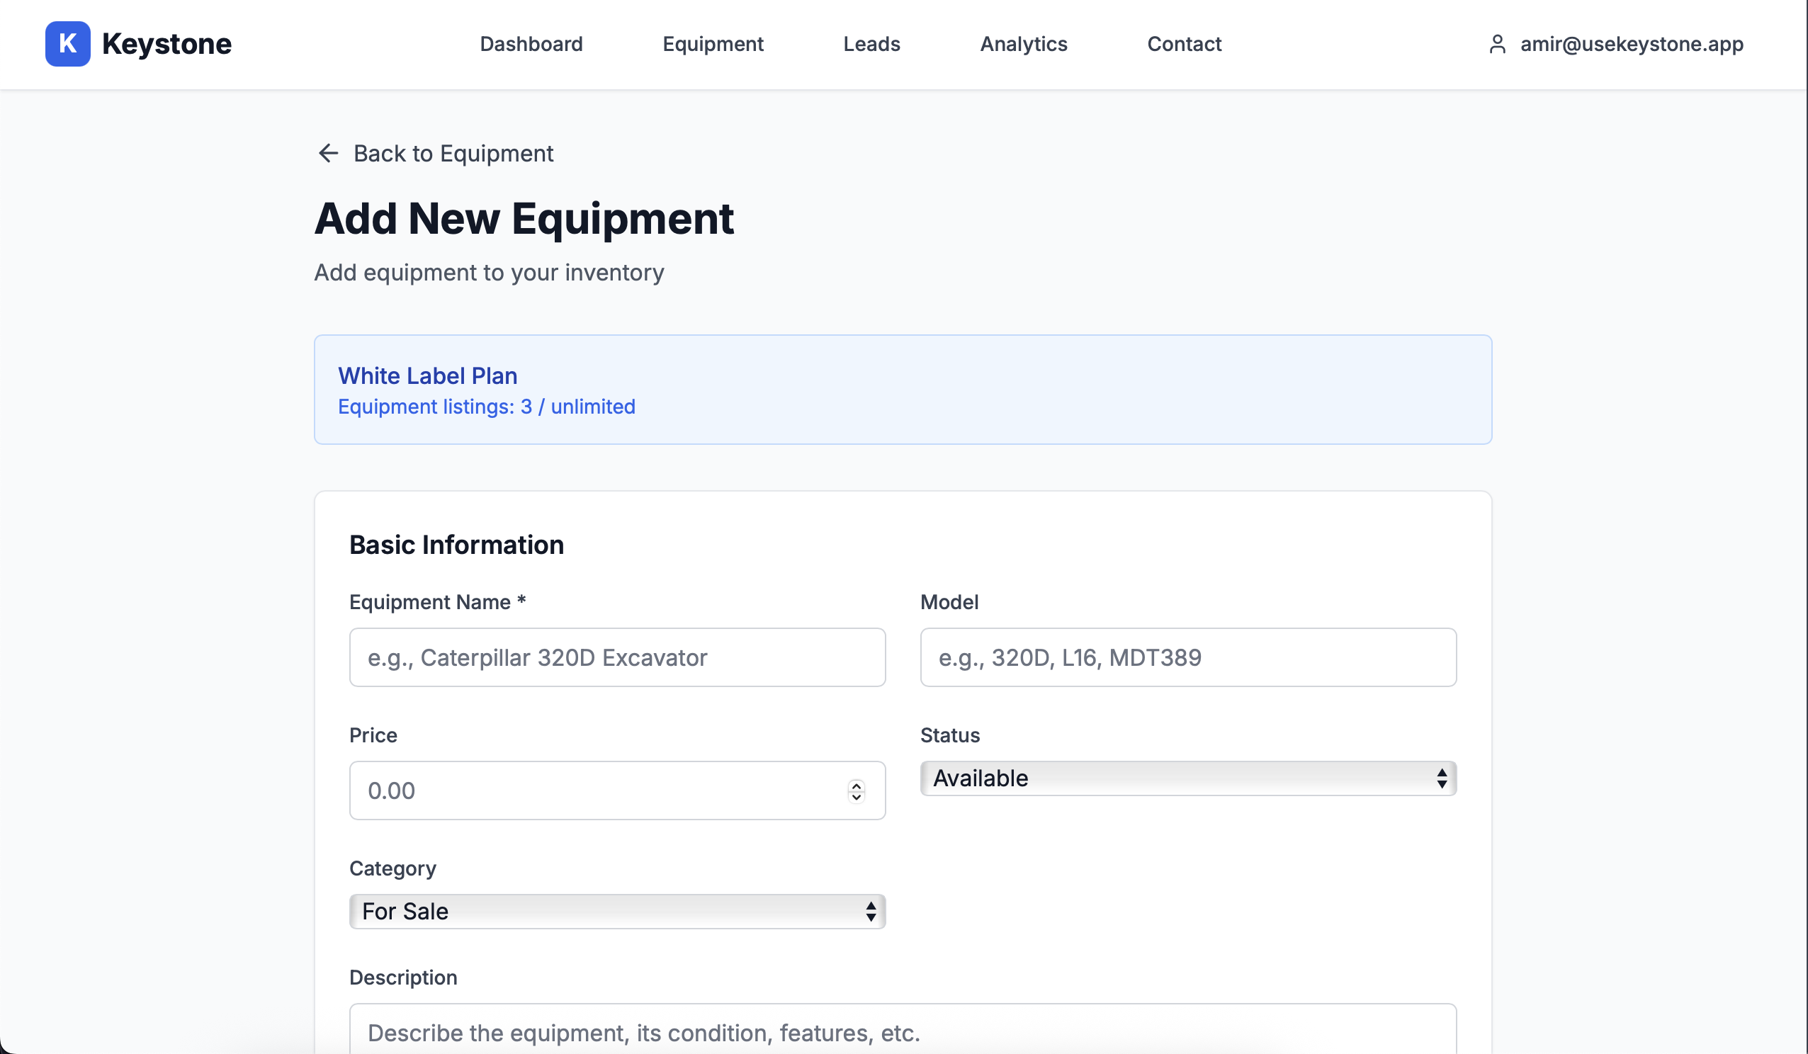Viewport: 1808px width, 1054px height.
Task: Click into the Price input field
Action: 596,790
